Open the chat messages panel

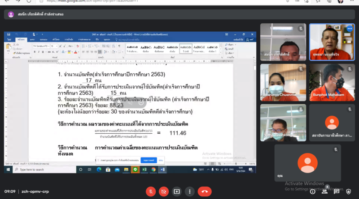pyautogui.click(x=336, y=191)
